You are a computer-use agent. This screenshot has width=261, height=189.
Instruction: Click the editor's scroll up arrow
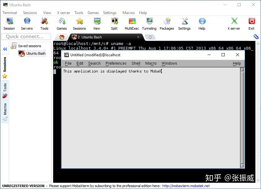pos(242,70)
